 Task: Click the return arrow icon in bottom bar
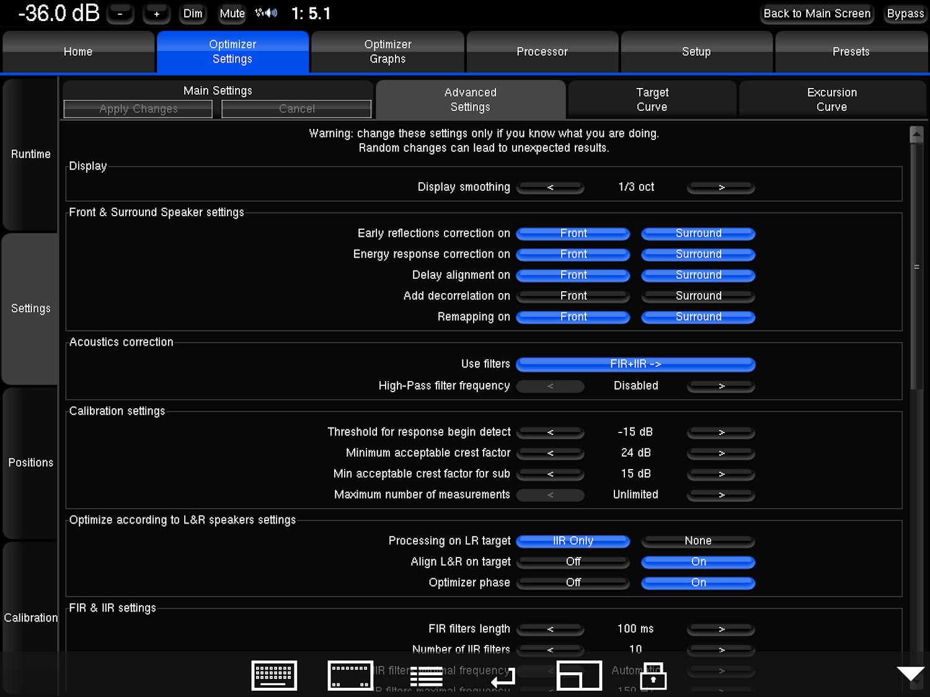[x=503, y=677]
